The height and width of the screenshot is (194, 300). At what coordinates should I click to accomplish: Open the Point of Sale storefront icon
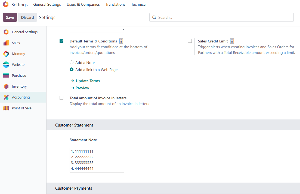(x=6, y=108)
